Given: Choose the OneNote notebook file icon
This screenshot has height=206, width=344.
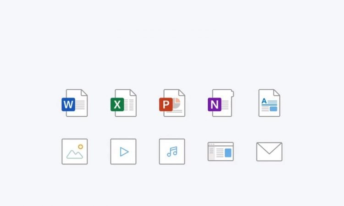Looking at the screenshot, I should pos(222,103).
